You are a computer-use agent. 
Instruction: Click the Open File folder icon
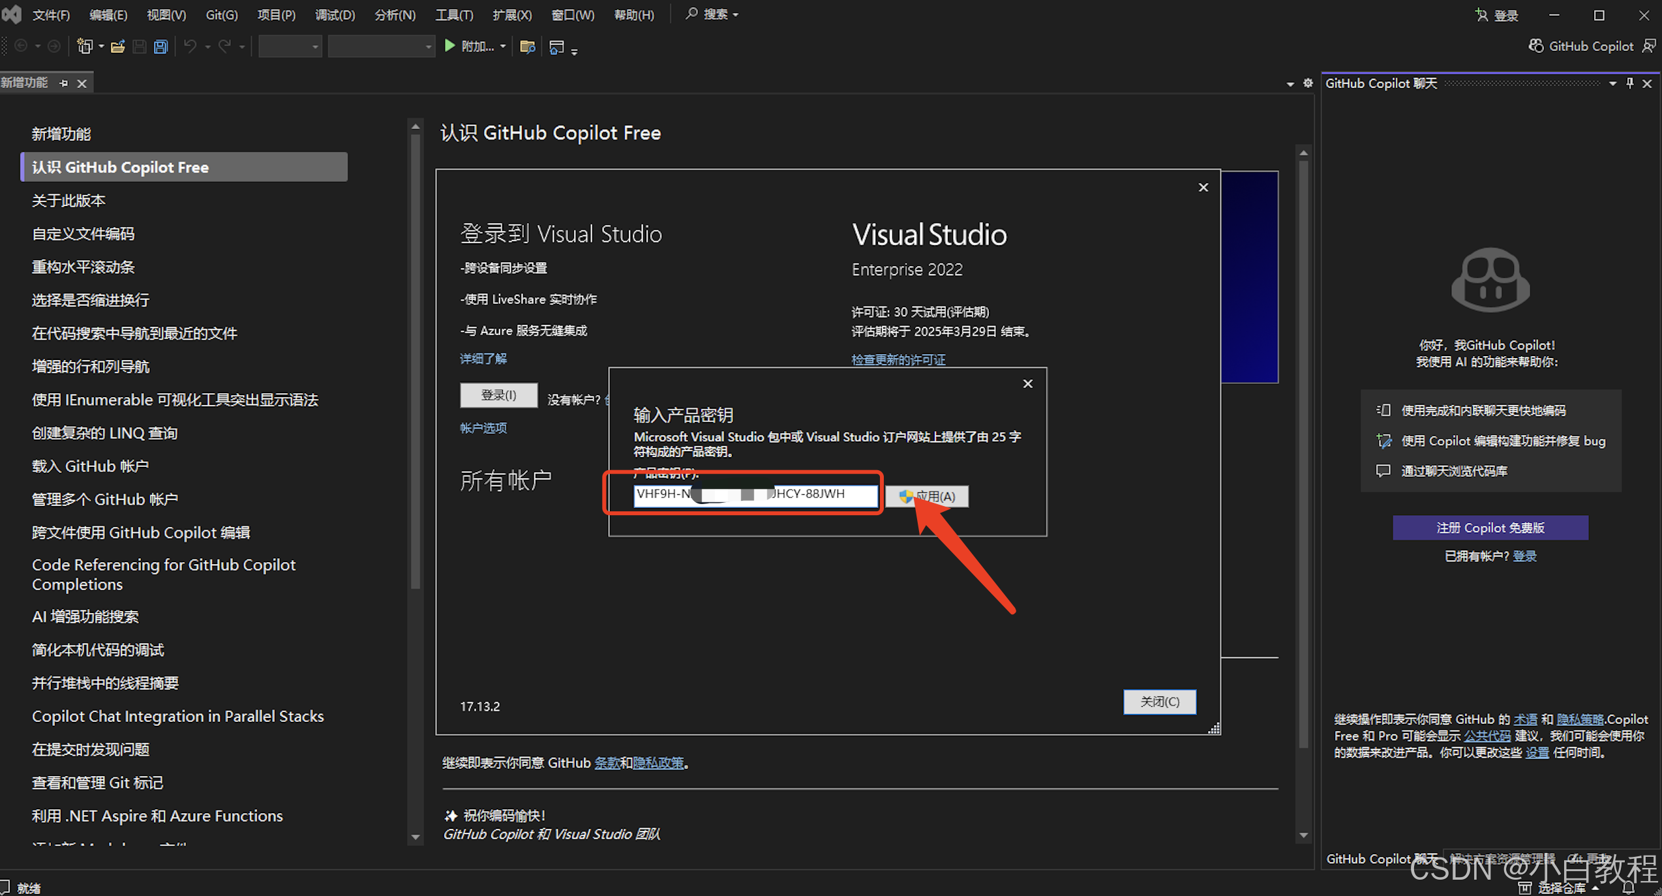(118, 46)
